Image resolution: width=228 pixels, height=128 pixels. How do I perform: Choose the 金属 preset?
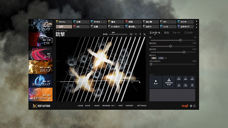(x=99, y=27)
